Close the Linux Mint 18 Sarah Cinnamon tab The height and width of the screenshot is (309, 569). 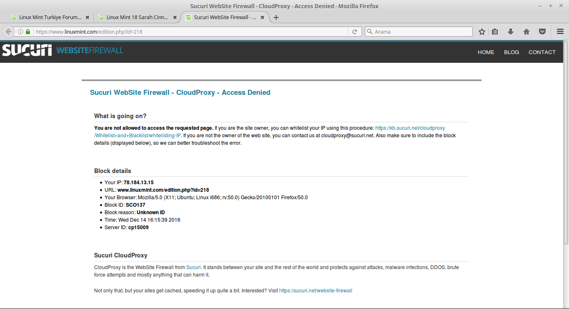(x=175, y=17)
